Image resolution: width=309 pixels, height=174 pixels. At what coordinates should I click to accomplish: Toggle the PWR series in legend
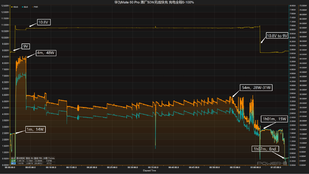36,6
